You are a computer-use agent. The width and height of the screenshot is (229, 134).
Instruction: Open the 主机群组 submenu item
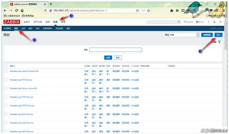coord(7,29)
